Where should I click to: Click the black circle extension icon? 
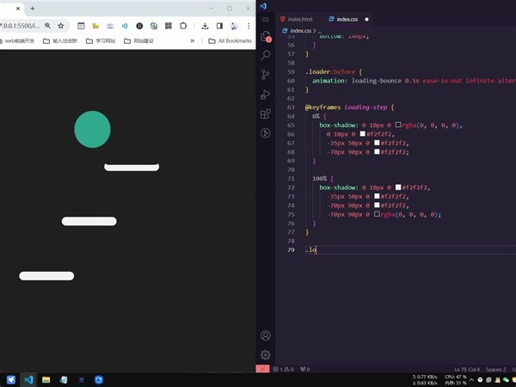coord(139,26)
